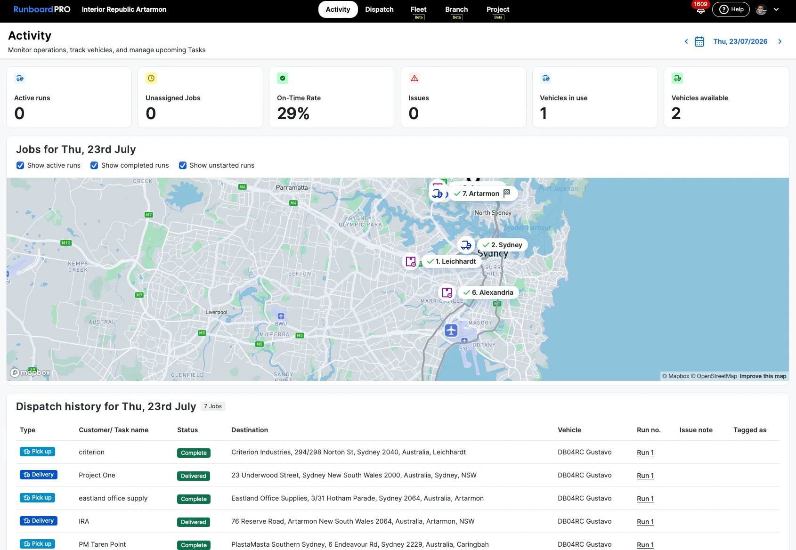Open Run 1 link for Project One
Viewport: 796px width, 550px height.
[645, 476]
